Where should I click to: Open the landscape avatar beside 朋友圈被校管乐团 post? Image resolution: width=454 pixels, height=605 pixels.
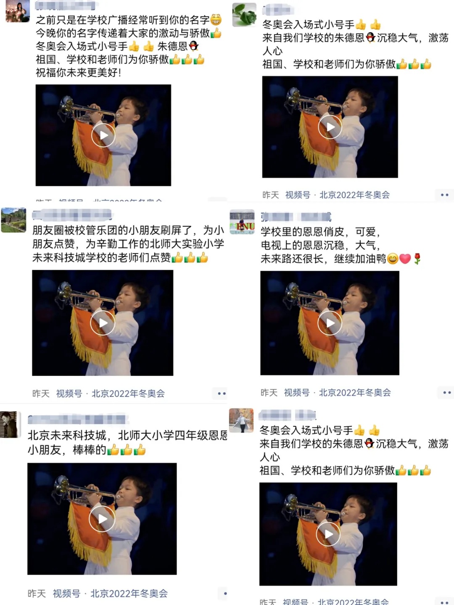[x=13, y=220]
